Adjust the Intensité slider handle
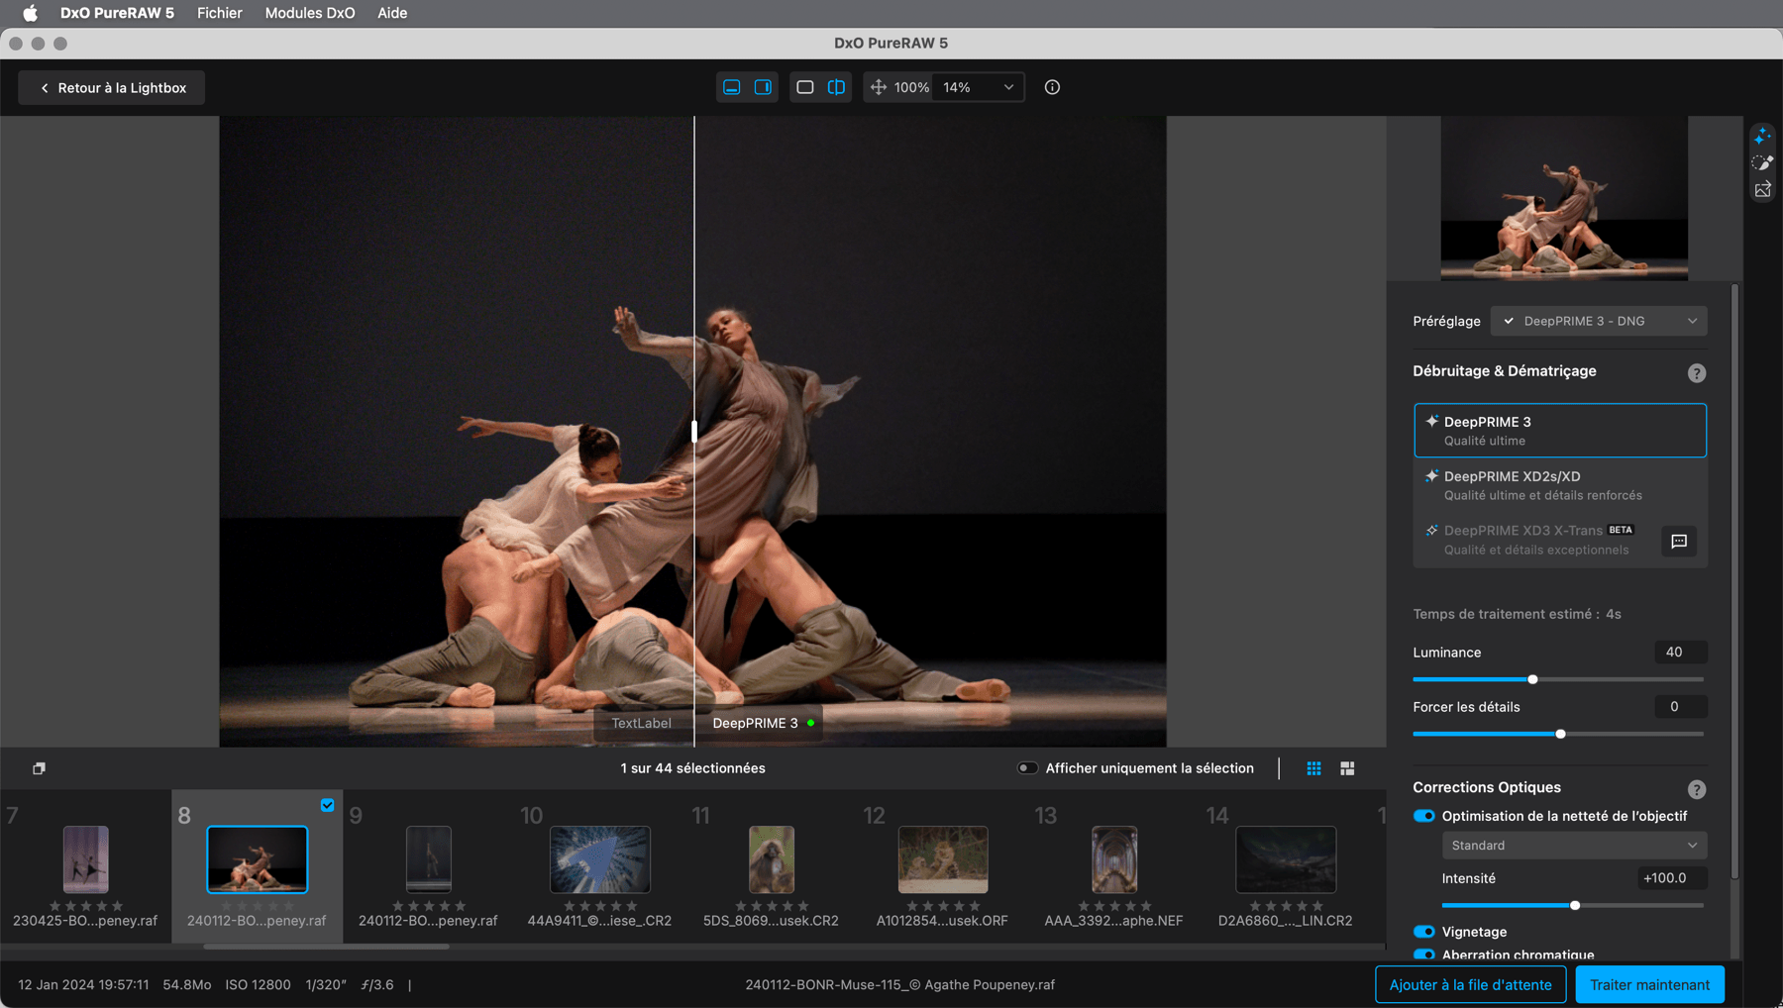Viewport: 1783px width, 1008px height. click(x=1575, y=905)
